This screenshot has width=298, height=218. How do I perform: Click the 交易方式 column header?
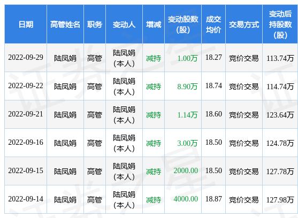coord(244,25)
